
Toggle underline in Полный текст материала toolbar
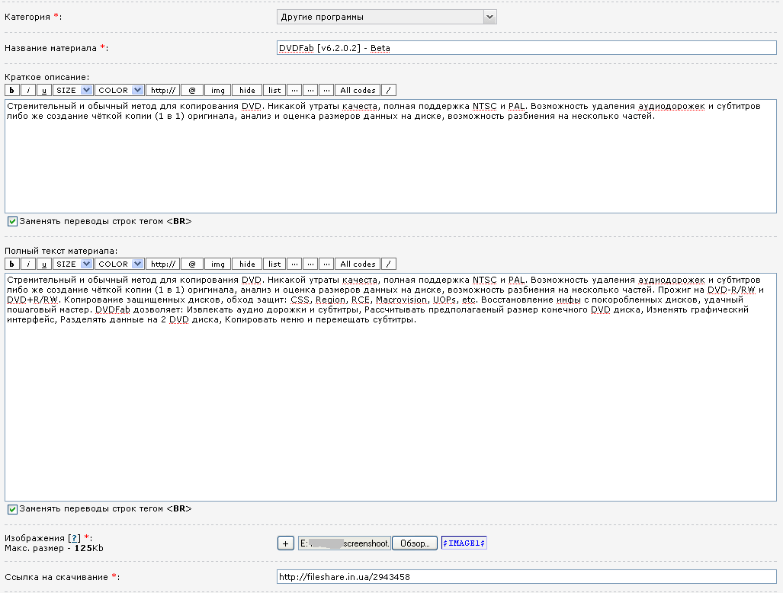click(44, 264)
